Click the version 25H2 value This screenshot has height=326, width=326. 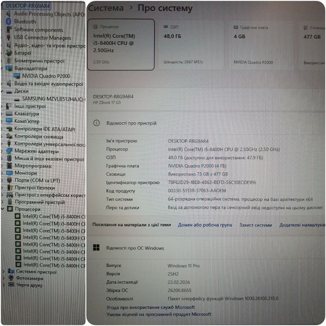(x=173, y=274)
